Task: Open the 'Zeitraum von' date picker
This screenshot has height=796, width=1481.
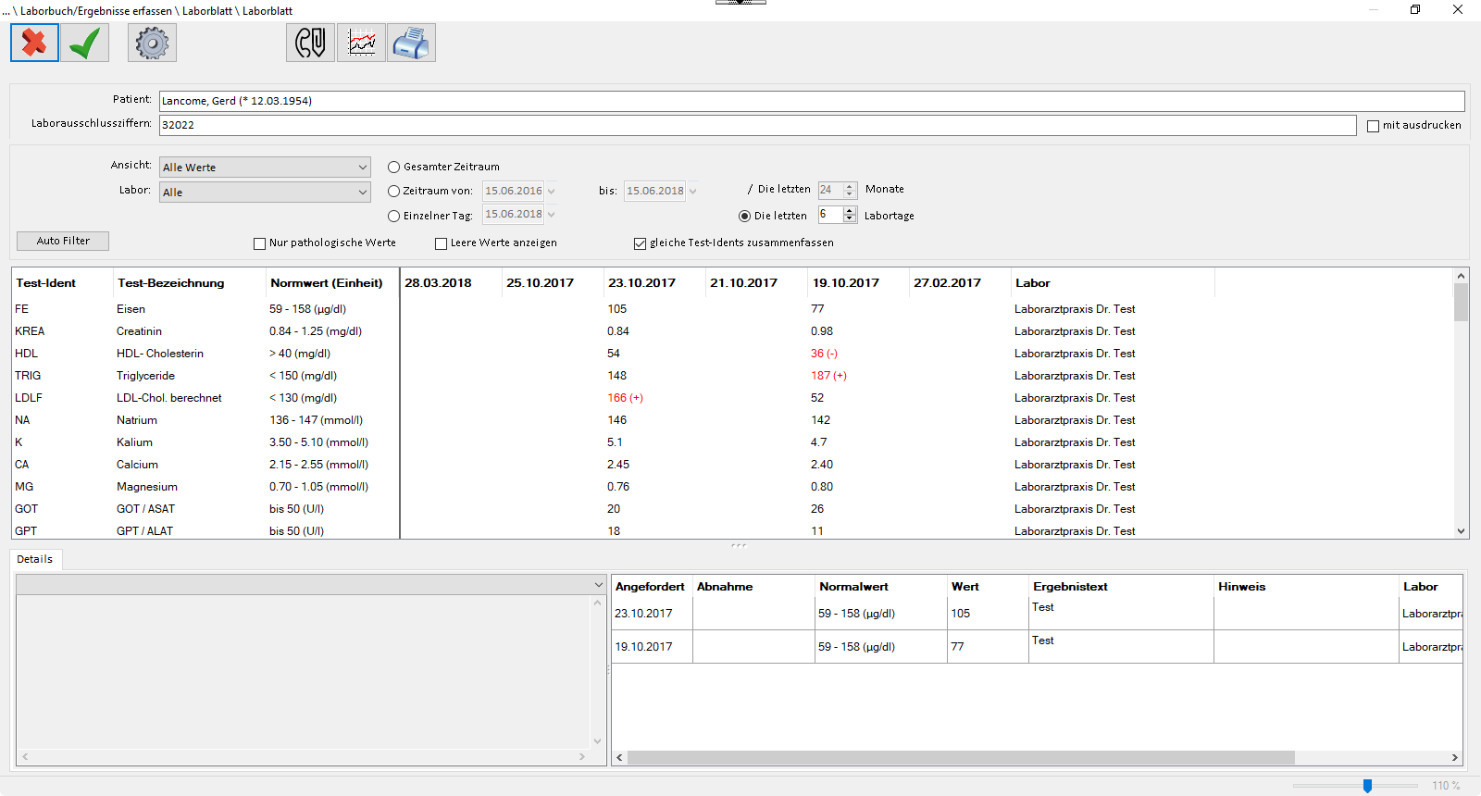Action: (x=551, y=192)
